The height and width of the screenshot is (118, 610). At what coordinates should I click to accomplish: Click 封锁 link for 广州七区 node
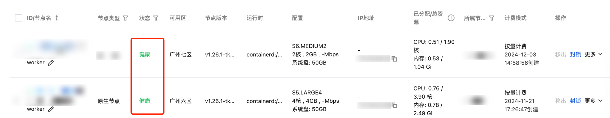(x=575, y=54)
